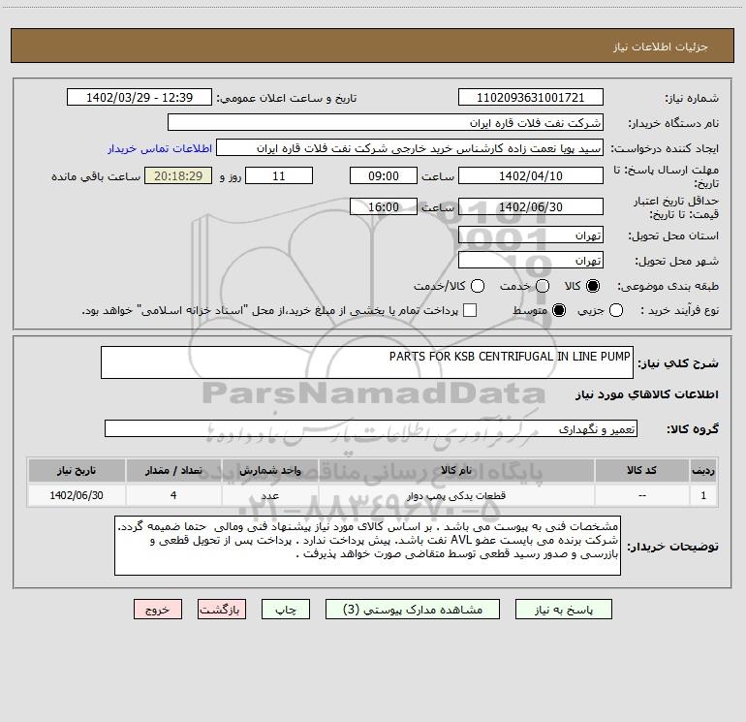Click the اطلاعات کالاهای مورد نیاز section heading
Image resolution: width=746 pixels, height=722 pixels.
click(x=646, y=394)
